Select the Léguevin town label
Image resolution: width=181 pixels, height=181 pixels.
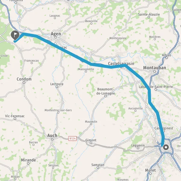138,145
